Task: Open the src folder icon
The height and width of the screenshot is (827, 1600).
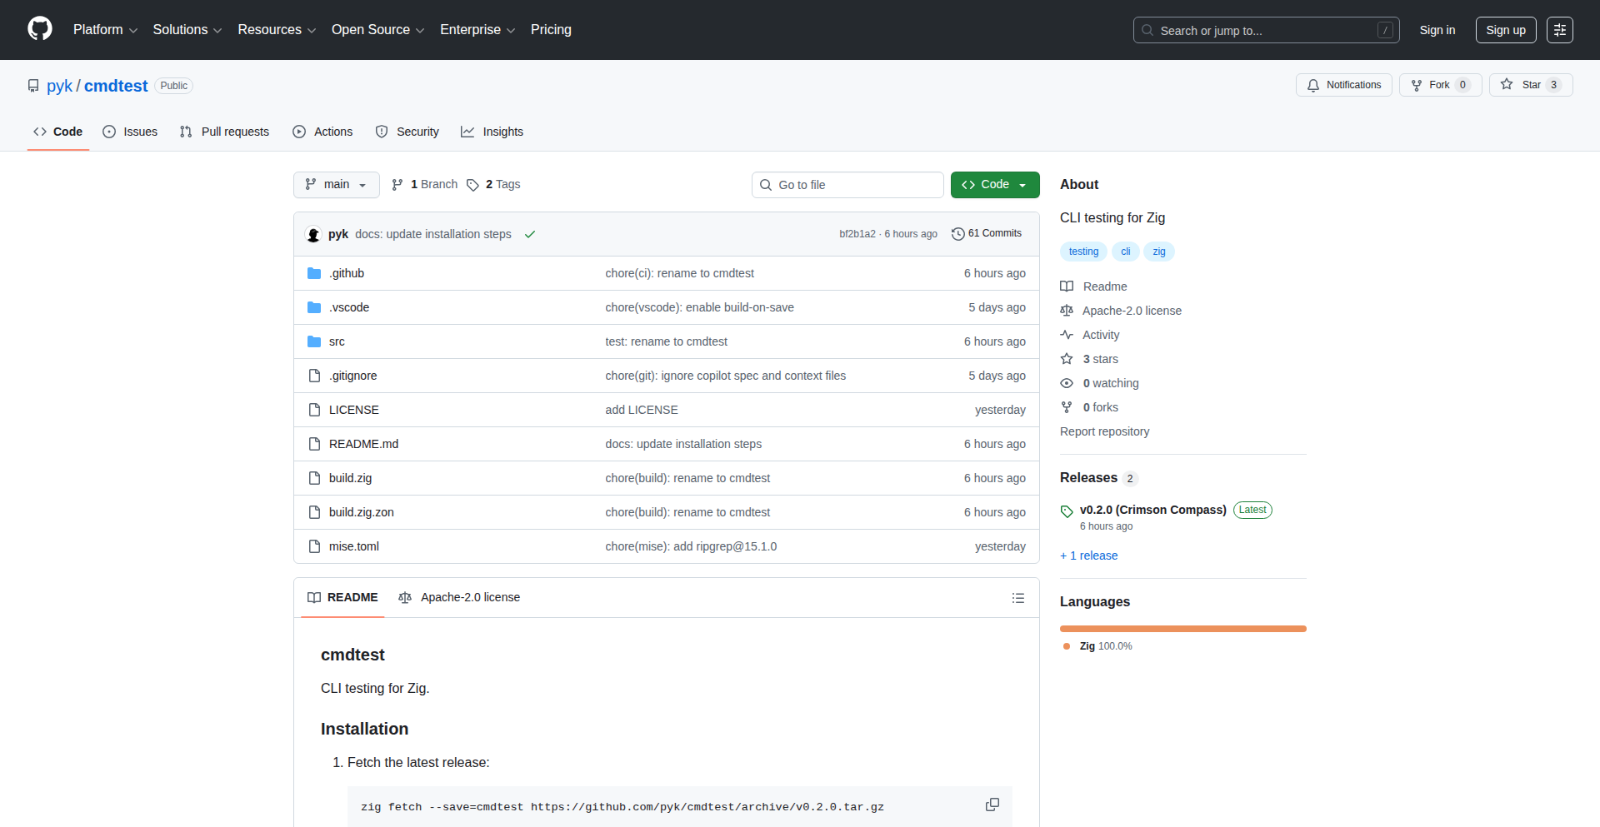Action: coord(314,341)
